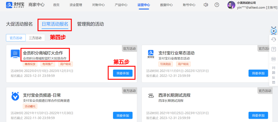The height and width of the screenshot is (122, 278).
Task: Click 问题反馈 in the right sidebar
Action: point(274,75)
